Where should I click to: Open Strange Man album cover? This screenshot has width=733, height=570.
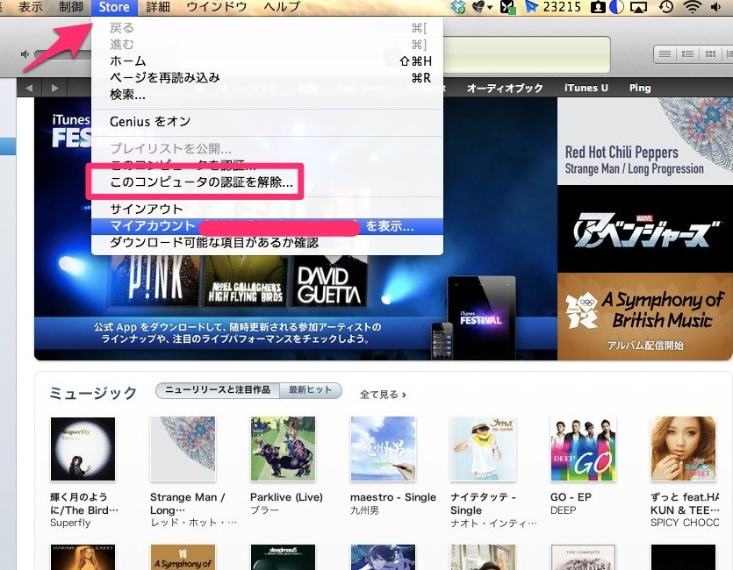(x=183, y=449)
